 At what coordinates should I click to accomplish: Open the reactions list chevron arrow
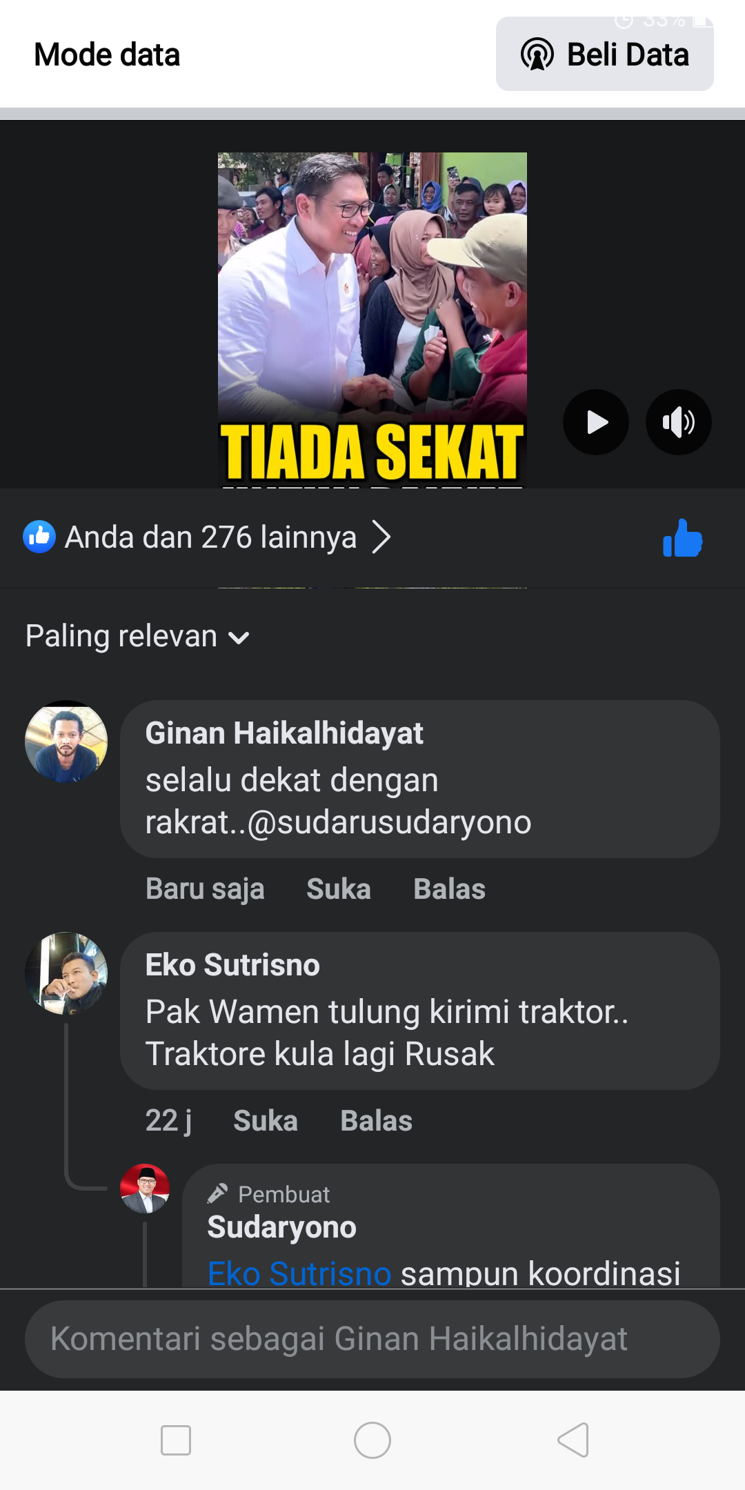tap(381, 537)
